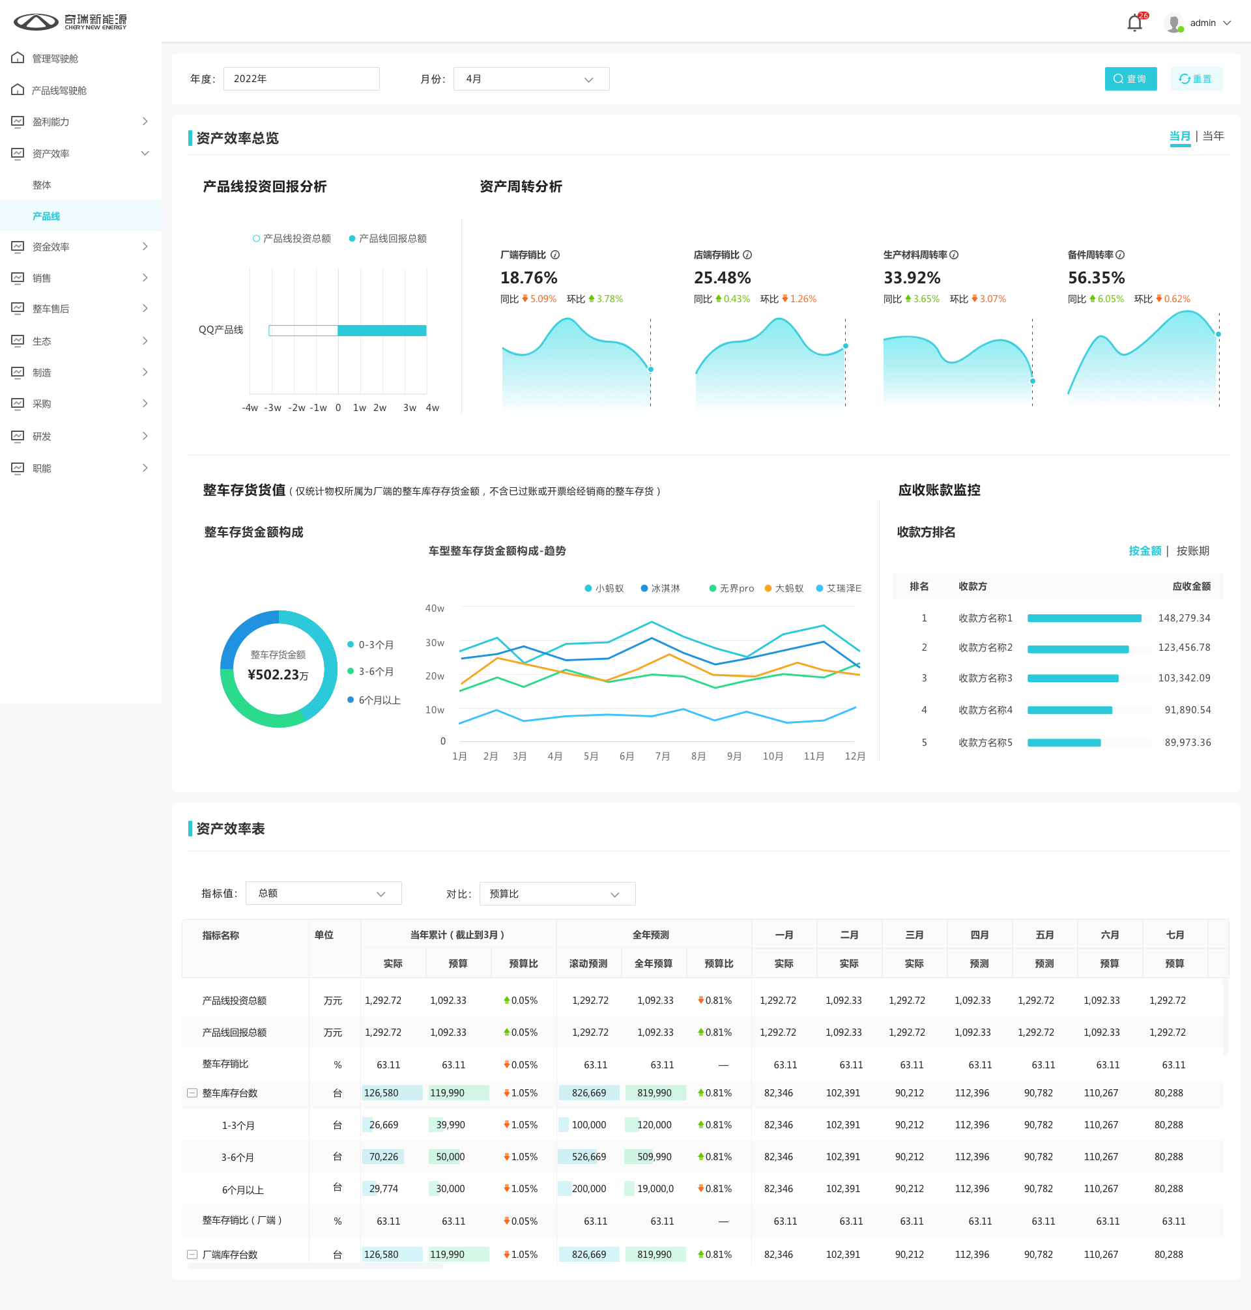
Task: Click the admin user avatar
Action: 1173,23
